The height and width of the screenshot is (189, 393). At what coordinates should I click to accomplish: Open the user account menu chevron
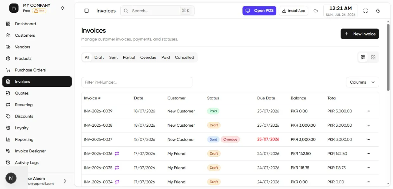coord(65,181)
